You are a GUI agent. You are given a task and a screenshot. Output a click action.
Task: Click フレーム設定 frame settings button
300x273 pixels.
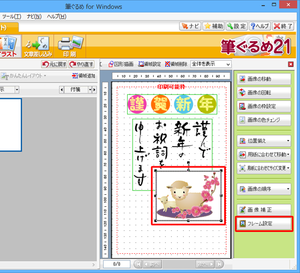tap(264, 224)
